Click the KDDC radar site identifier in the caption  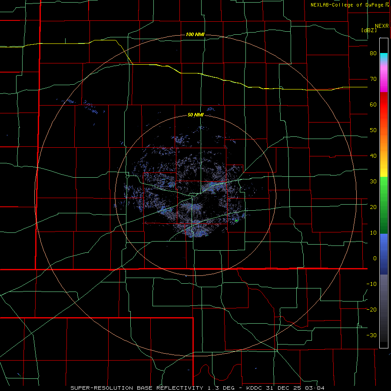point(255,388)
